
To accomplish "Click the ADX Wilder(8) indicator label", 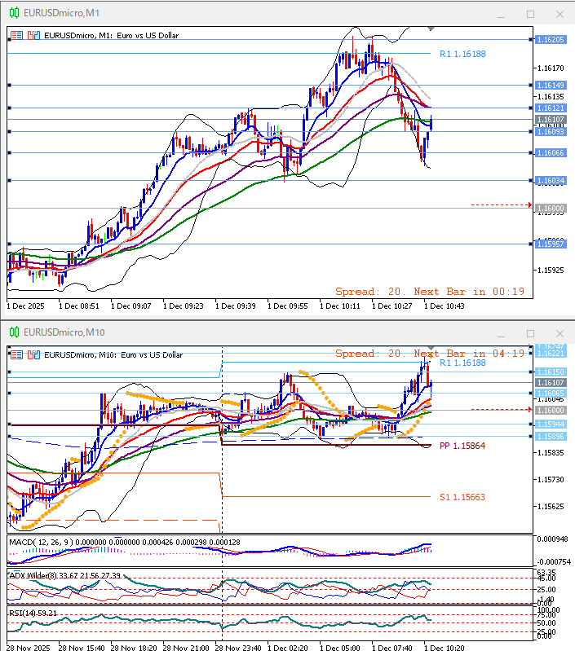I will 37,575.
